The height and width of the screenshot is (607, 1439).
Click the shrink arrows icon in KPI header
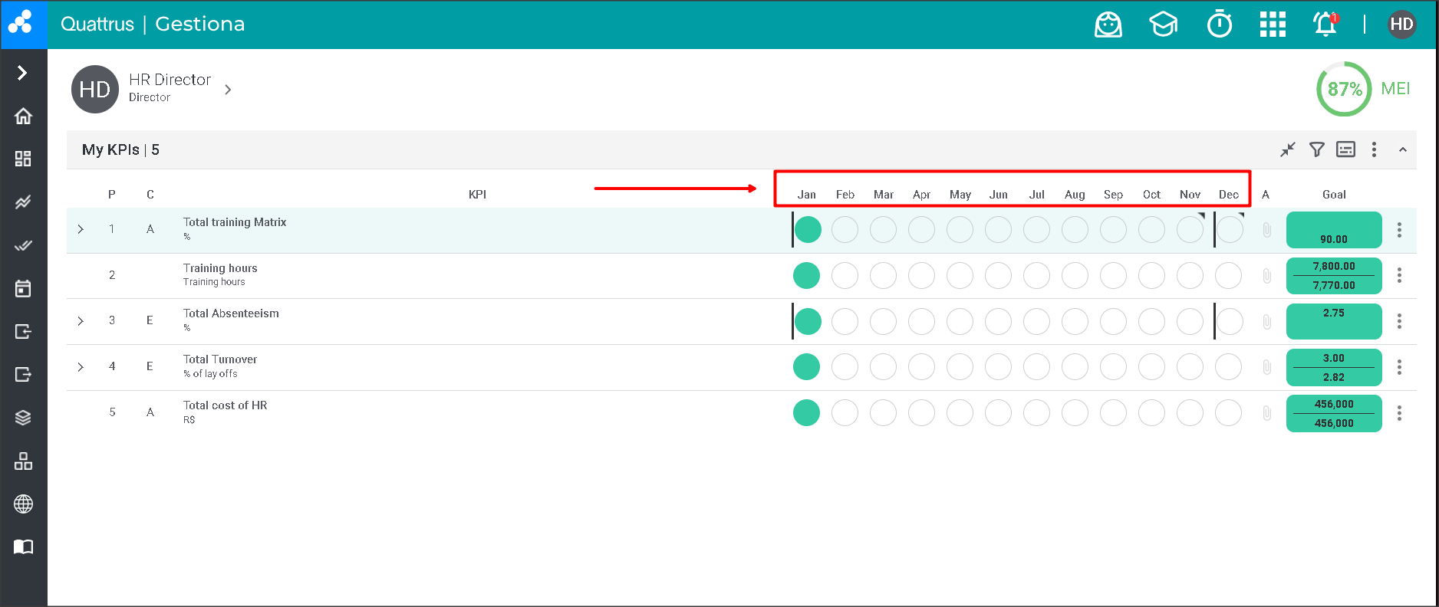1287,149
